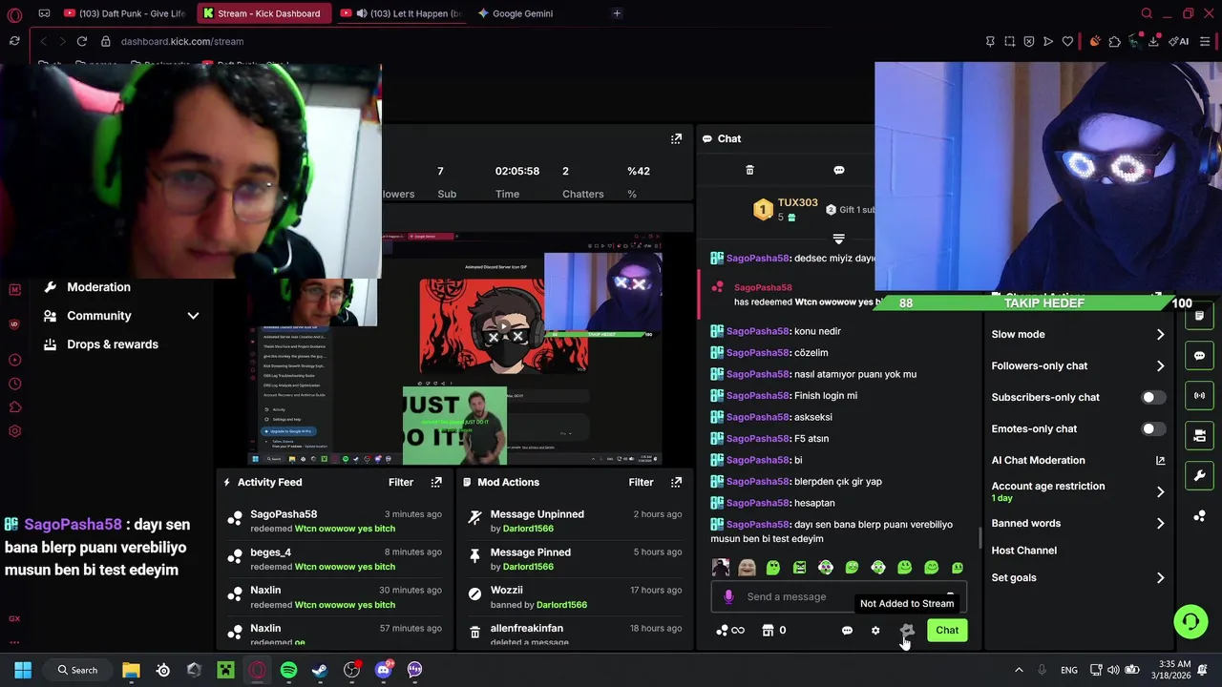Screen dimensions: 1222x687
Task: Open the green support headset button
Action: pyautogui.click(x=1190, y=622)
